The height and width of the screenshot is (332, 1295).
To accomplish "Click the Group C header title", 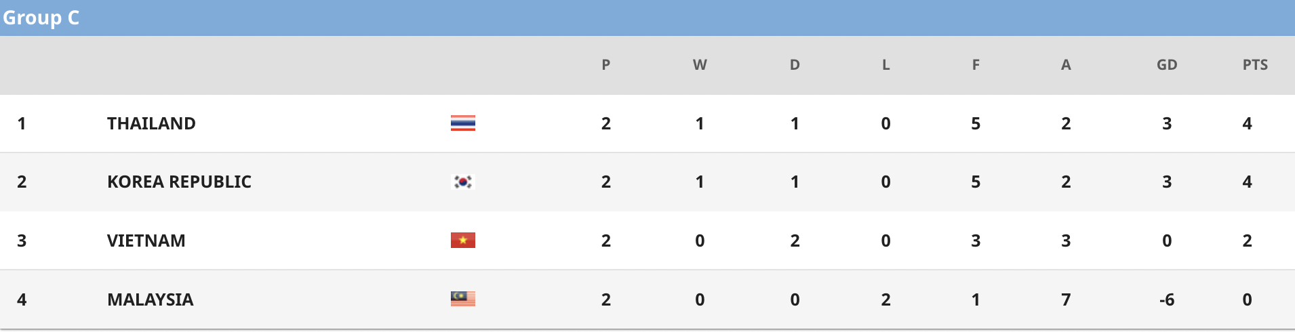I will pyautogui.click(x=41, y=18).
